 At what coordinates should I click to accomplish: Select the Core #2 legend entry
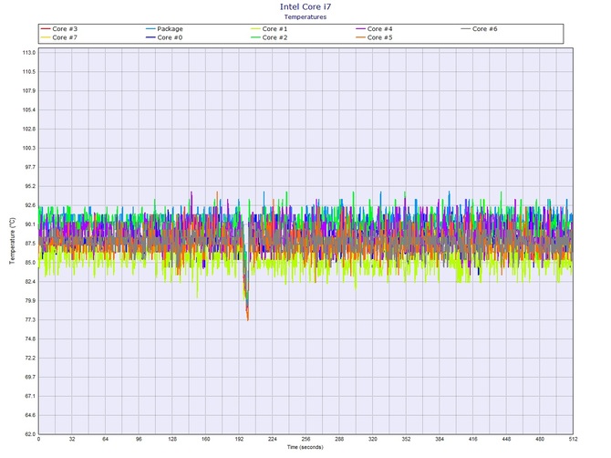(x=269, y=37)
